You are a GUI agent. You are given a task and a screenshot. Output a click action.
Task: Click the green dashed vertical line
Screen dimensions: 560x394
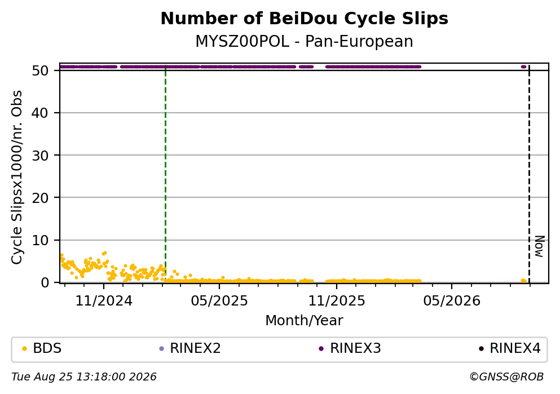click(165, 174)
